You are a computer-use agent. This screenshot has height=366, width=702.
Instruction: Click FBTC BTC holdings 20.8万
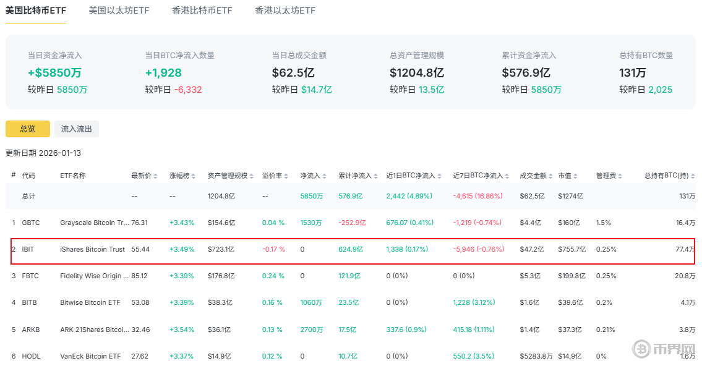(x=685, y=276)
